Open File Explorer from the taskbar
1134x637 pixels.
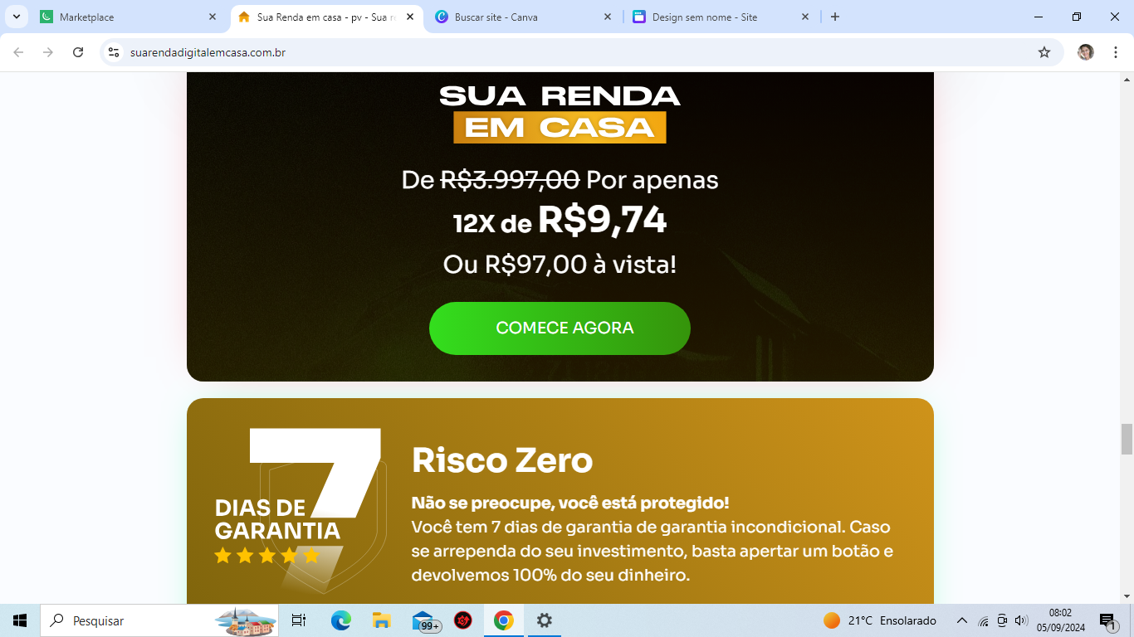tap(382, 620)
